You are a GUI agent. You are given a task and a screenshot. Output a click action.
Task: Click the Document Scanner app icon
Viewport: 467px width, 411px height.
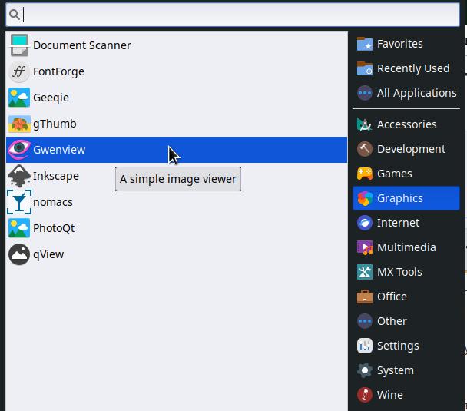[19, 45]
